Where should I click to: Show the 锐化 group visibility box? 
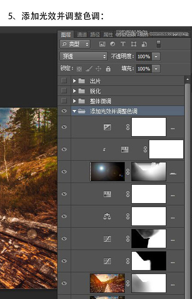[x=64, y=91]
